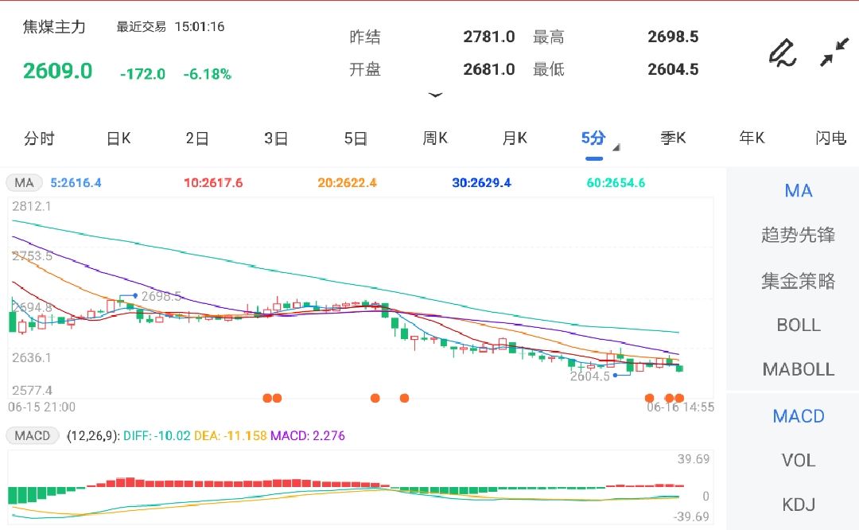Click the 2604.5 low marker on chart
859x530 pixels.
[x=589, y=376]
